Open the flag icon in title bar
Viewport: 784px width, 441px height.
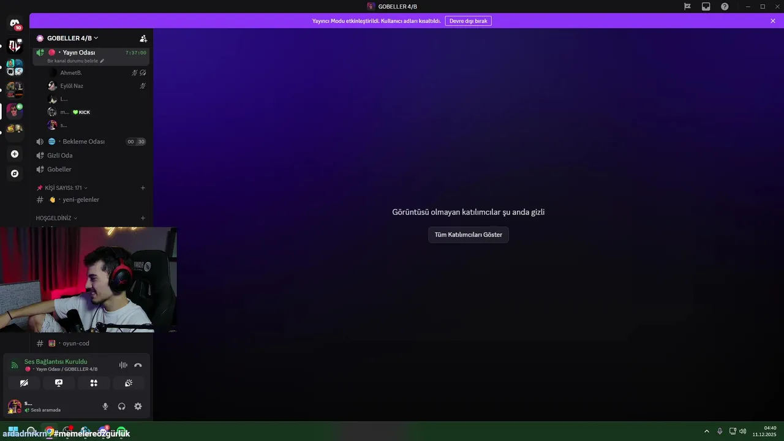pyautogui.click(x=687, y=7)
